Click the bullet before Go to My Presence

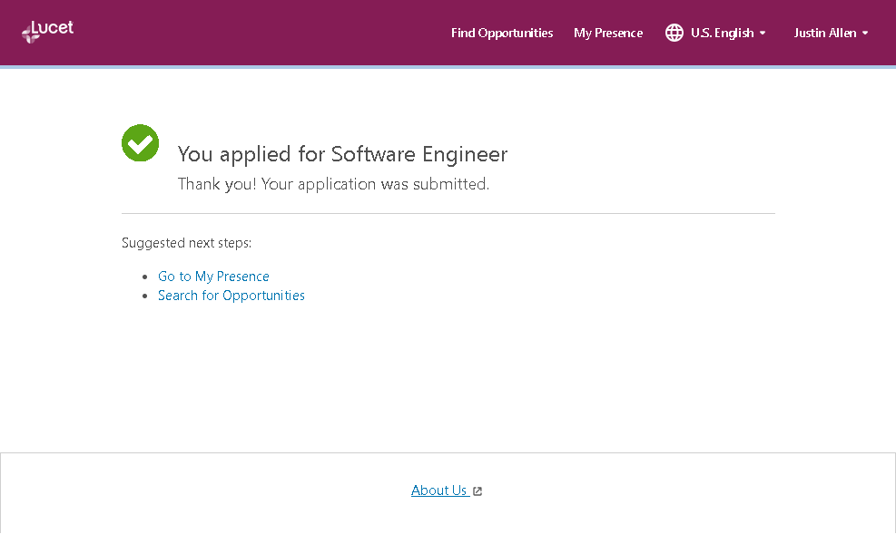tap(145, 277)
